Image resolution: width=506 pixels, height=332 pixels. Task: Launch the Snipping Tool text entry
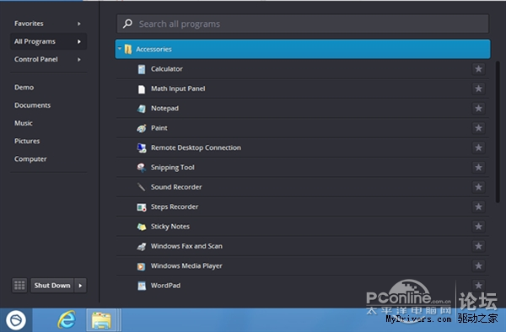(172, 168)
